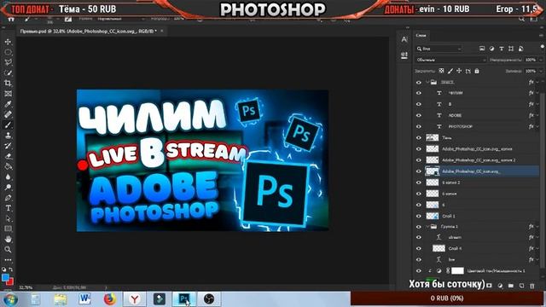
Task: Open the Edit Toolbar three-dots button
Action: click(x=8, y=259)
